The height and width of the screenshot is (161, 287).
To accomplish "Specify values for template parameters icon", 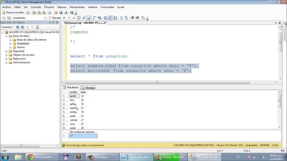I will pyautogui.click(x=143, y=18).
